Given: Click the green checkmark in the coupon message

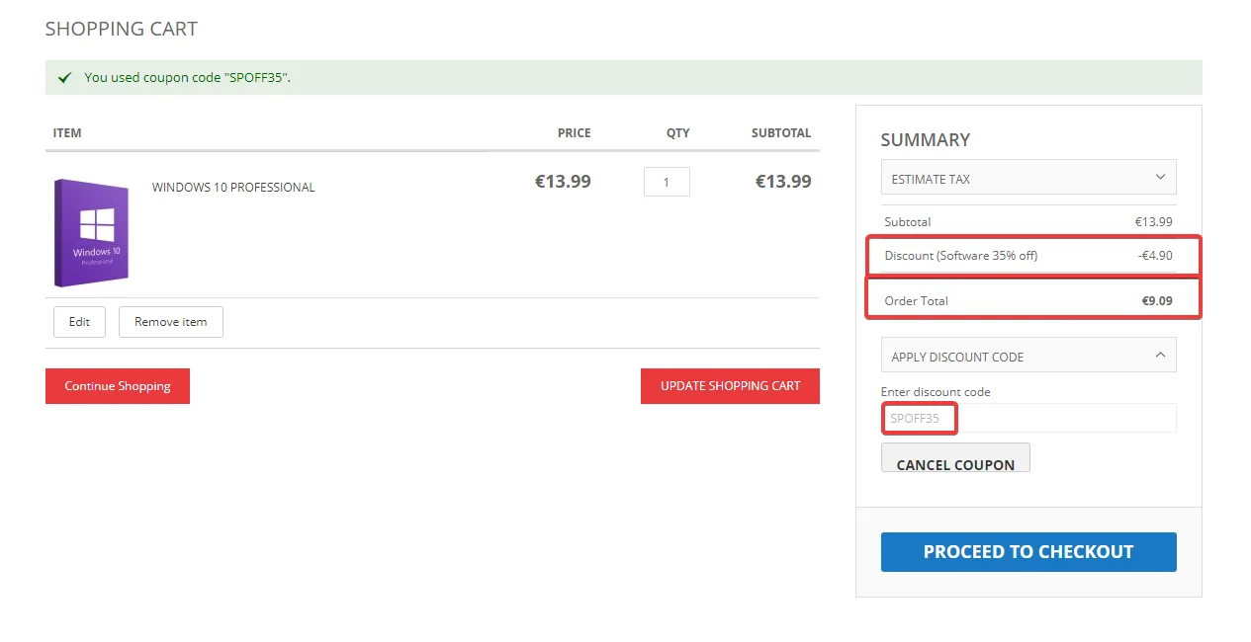Looking at the screenshot, I should (x=65, y=78).
